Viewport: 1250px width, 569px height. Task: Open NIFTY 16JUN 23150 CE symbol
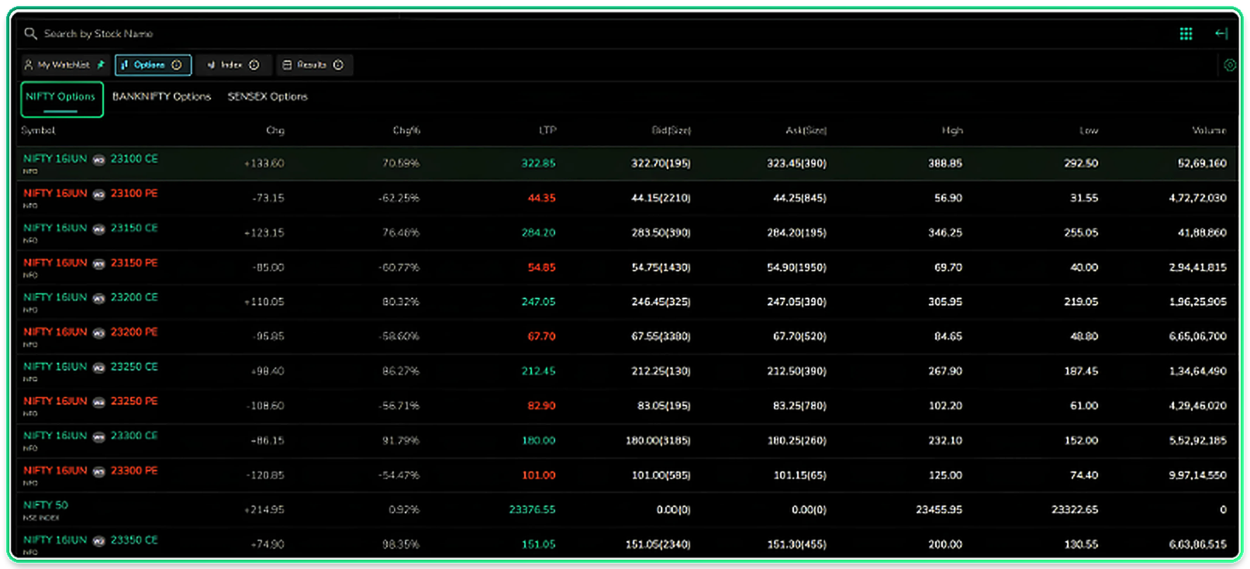pyautogui.click(x=91, y=228)
